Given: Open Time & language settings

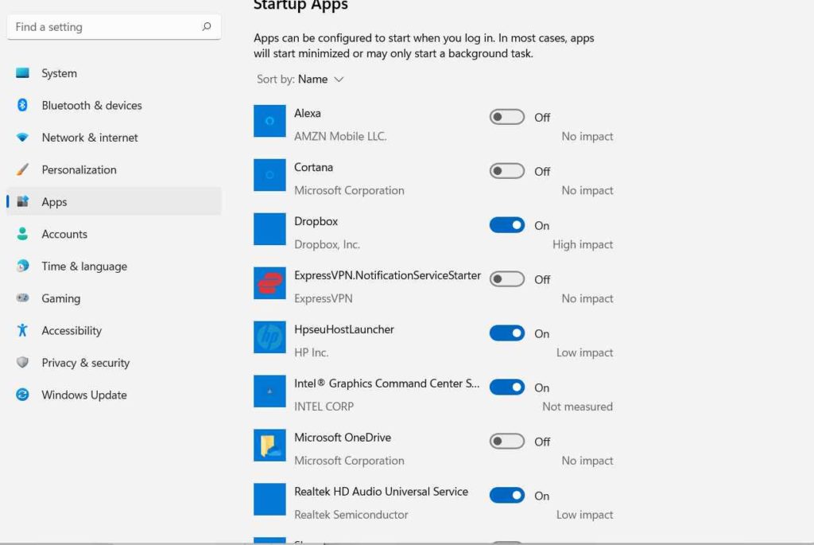Looking at the screenshot, I should (114, 267).
